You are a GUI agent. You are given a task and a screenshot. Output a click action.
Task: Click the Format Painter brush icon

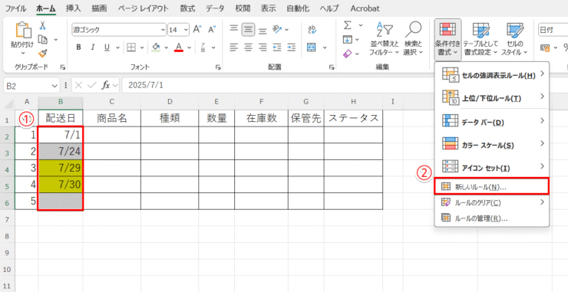point(43,53)
